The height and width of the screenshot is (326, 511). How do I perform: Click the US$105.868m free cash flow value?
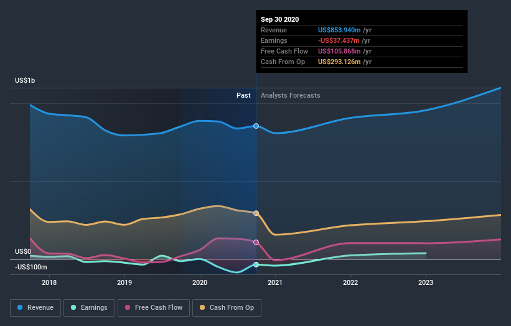339,51
